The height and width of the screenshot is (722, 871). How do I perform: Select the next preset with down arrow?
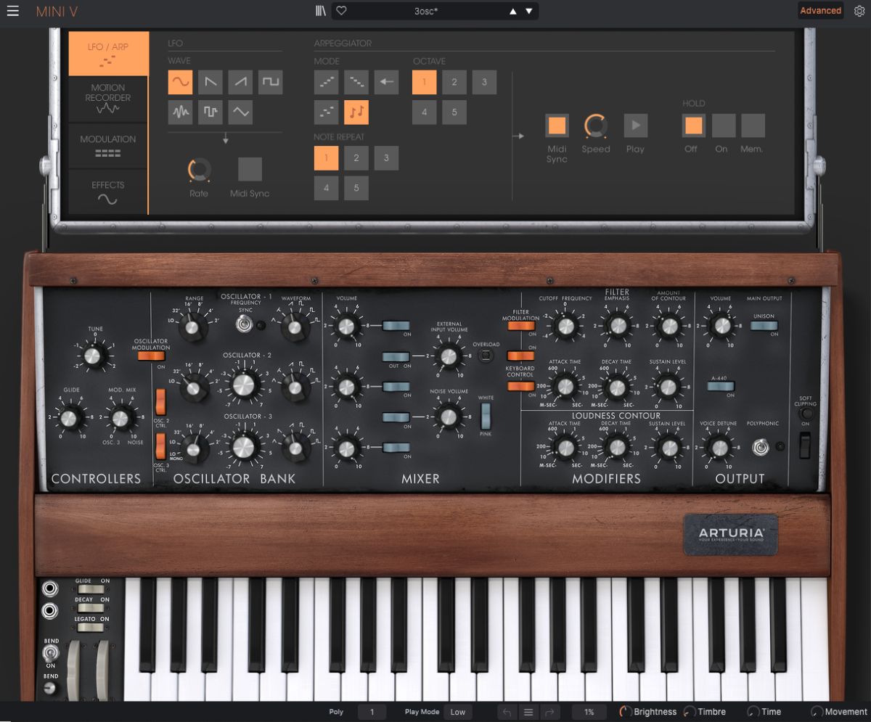pyautogui.click(x=529, y=11)
